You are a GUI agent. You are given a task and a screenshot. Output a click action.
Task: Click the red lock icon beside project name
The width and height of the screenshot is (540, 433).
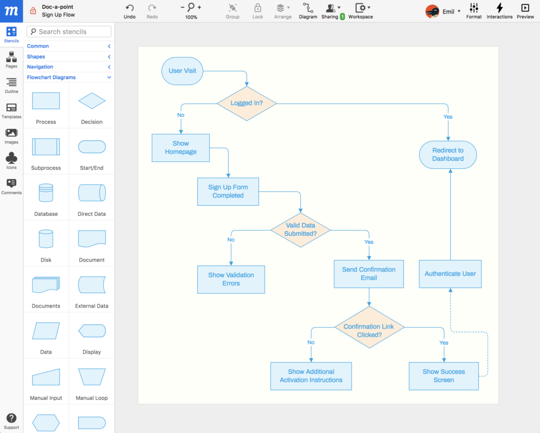point(33,11)
